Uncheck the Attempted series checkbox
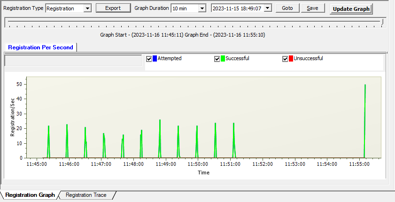Screen dimensions: 395x202 click(149, 59)
